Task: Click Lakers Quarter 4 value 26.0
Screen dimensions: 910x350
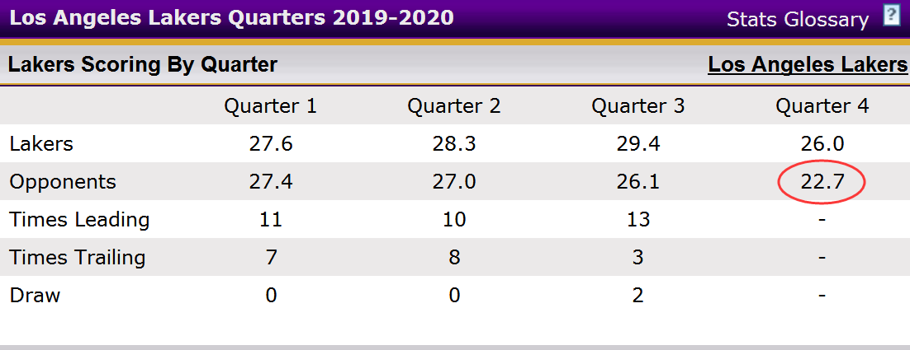Action: (822, 143)
